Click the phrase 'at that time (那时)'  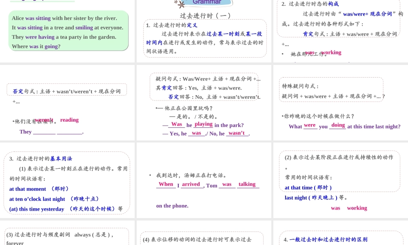click(x=308, y=187)
